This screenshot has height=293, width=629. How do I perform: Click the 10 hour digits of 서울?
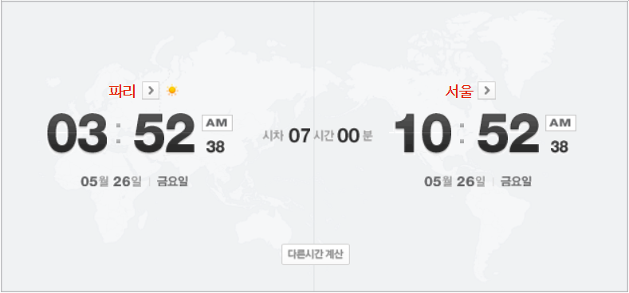tap(423, 134)
